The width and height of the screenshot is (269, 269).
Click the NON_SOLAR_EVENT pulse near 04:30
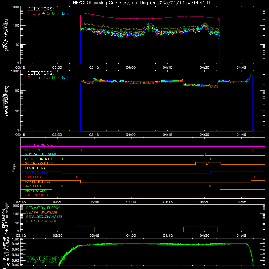point(204,154)
